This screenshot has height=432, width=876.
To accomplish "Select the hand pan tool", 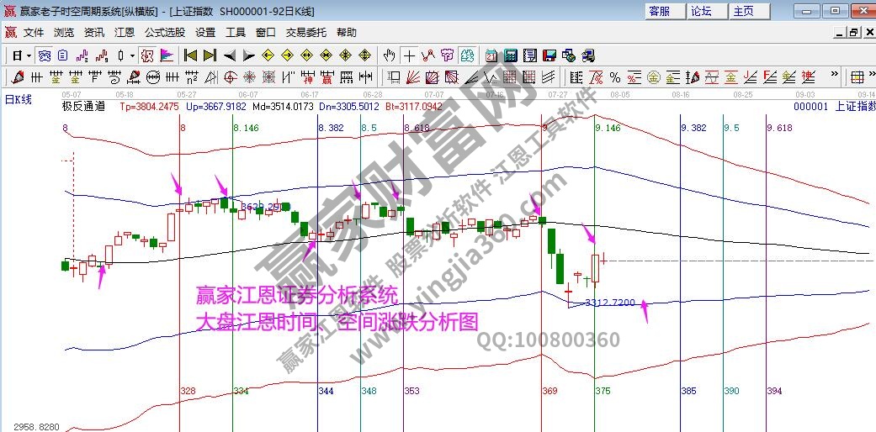I will (x=389, y=55).
